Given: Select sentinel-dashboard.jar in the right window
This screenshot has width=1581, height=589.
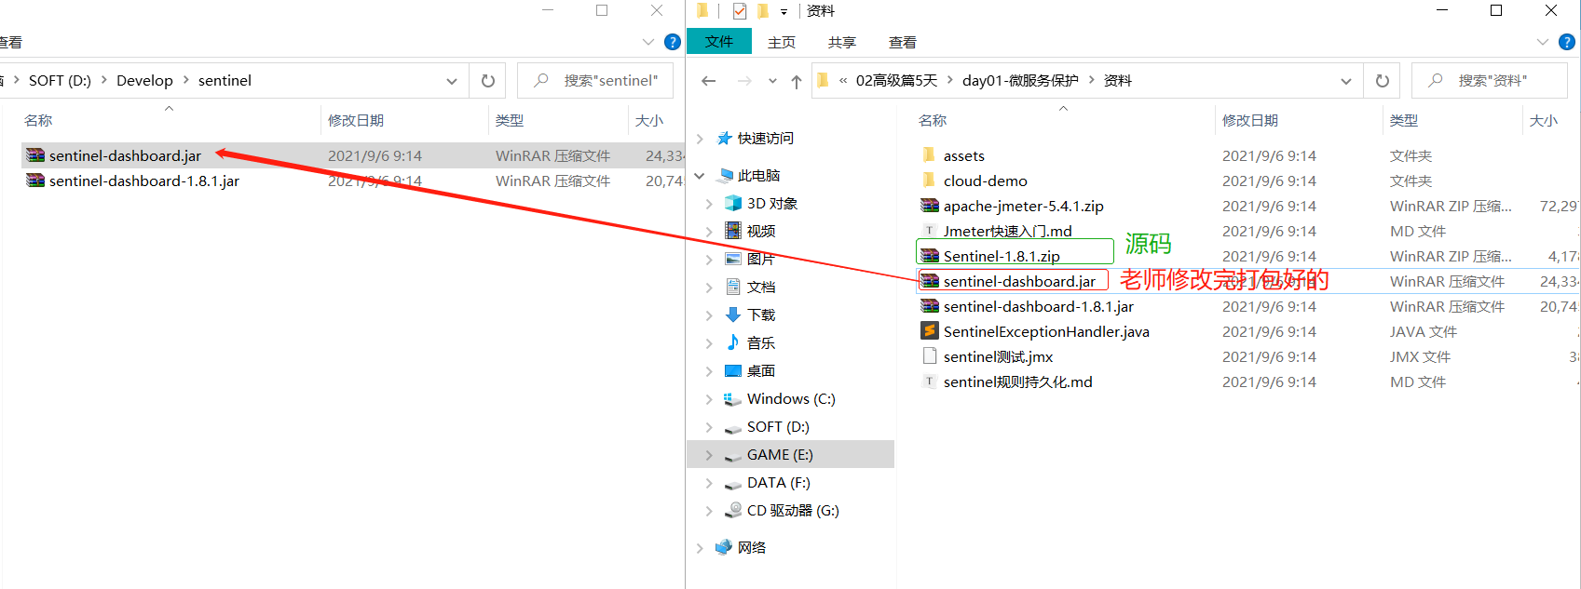Looking at the screenshot, I should (1019, 281).
